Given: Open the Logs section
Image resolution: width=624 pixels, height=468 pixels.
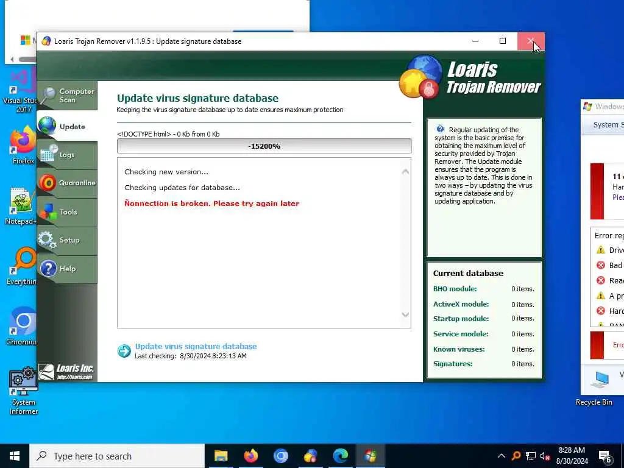Looking at the screenshot, I should [x=67, y=155].
